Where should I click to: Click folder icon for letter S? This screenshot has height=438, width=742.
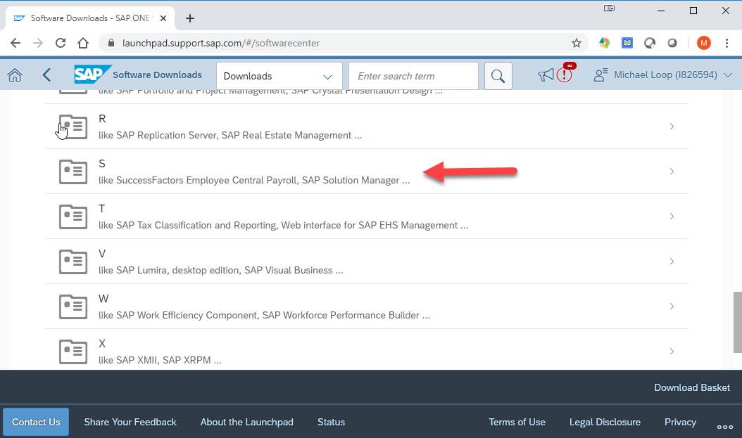[x=73, y=172]
